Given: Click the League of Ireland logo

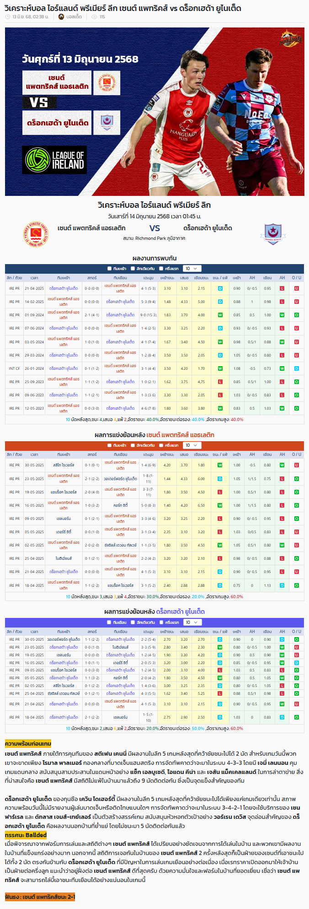Looking at the screenshot, I should coord(54,160).
